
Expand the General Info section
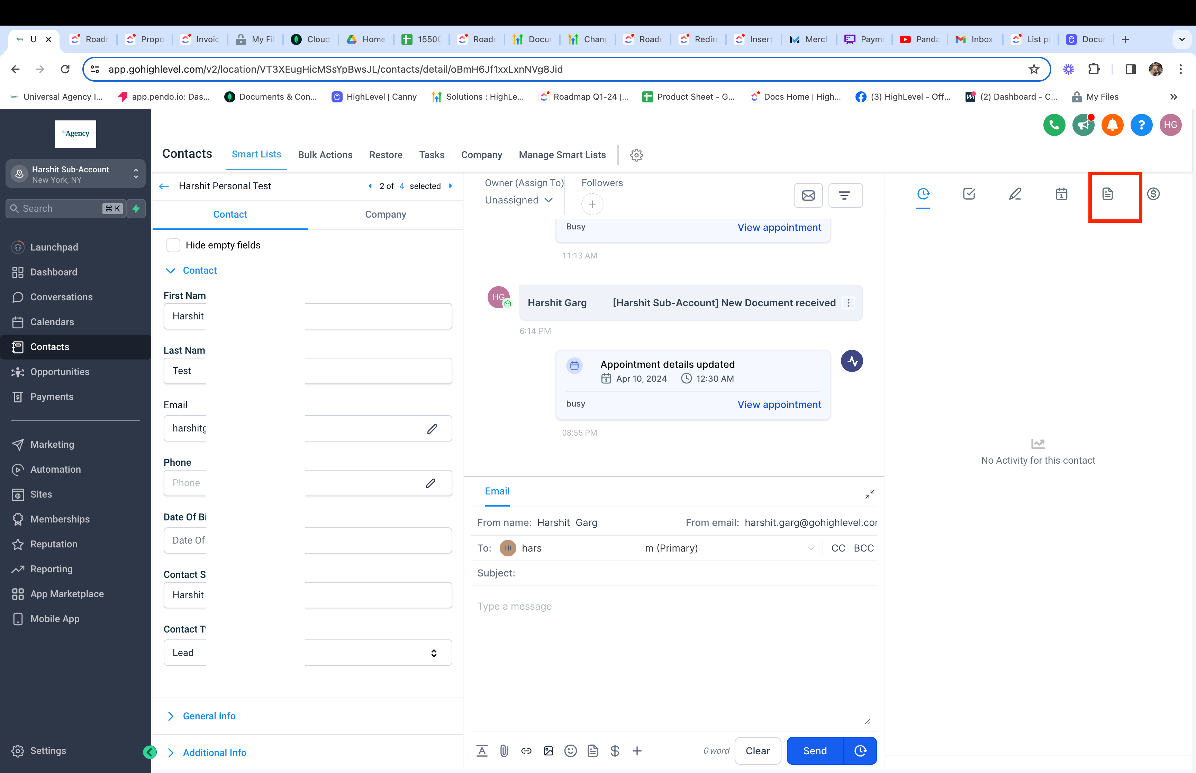pyautogui.click(x=209, y=716)
